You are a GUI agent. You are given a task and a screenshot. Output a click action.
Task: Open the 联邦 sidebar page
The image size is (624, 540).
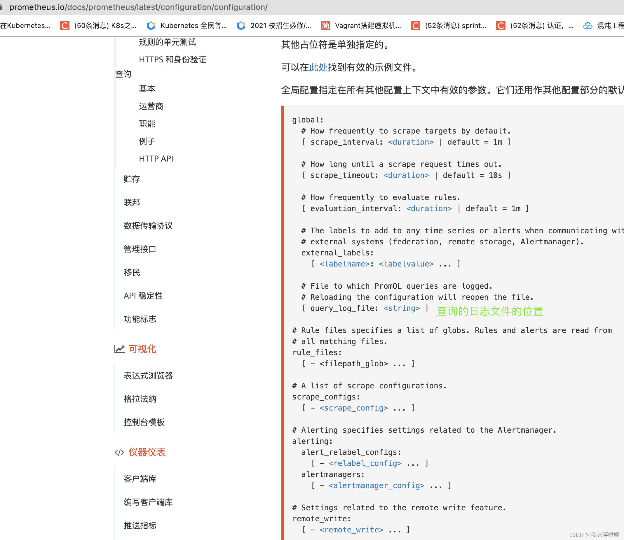[x=132, y=202]
